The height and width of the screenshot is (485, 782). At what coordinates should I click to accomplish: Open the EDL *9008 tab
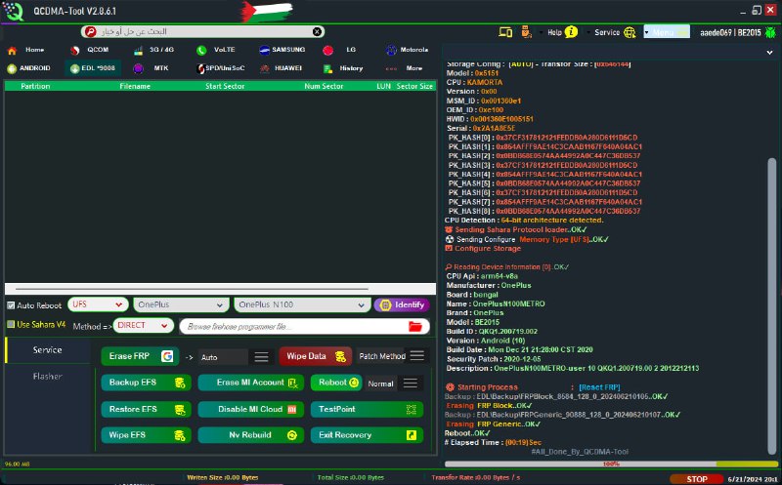point(93,68)
